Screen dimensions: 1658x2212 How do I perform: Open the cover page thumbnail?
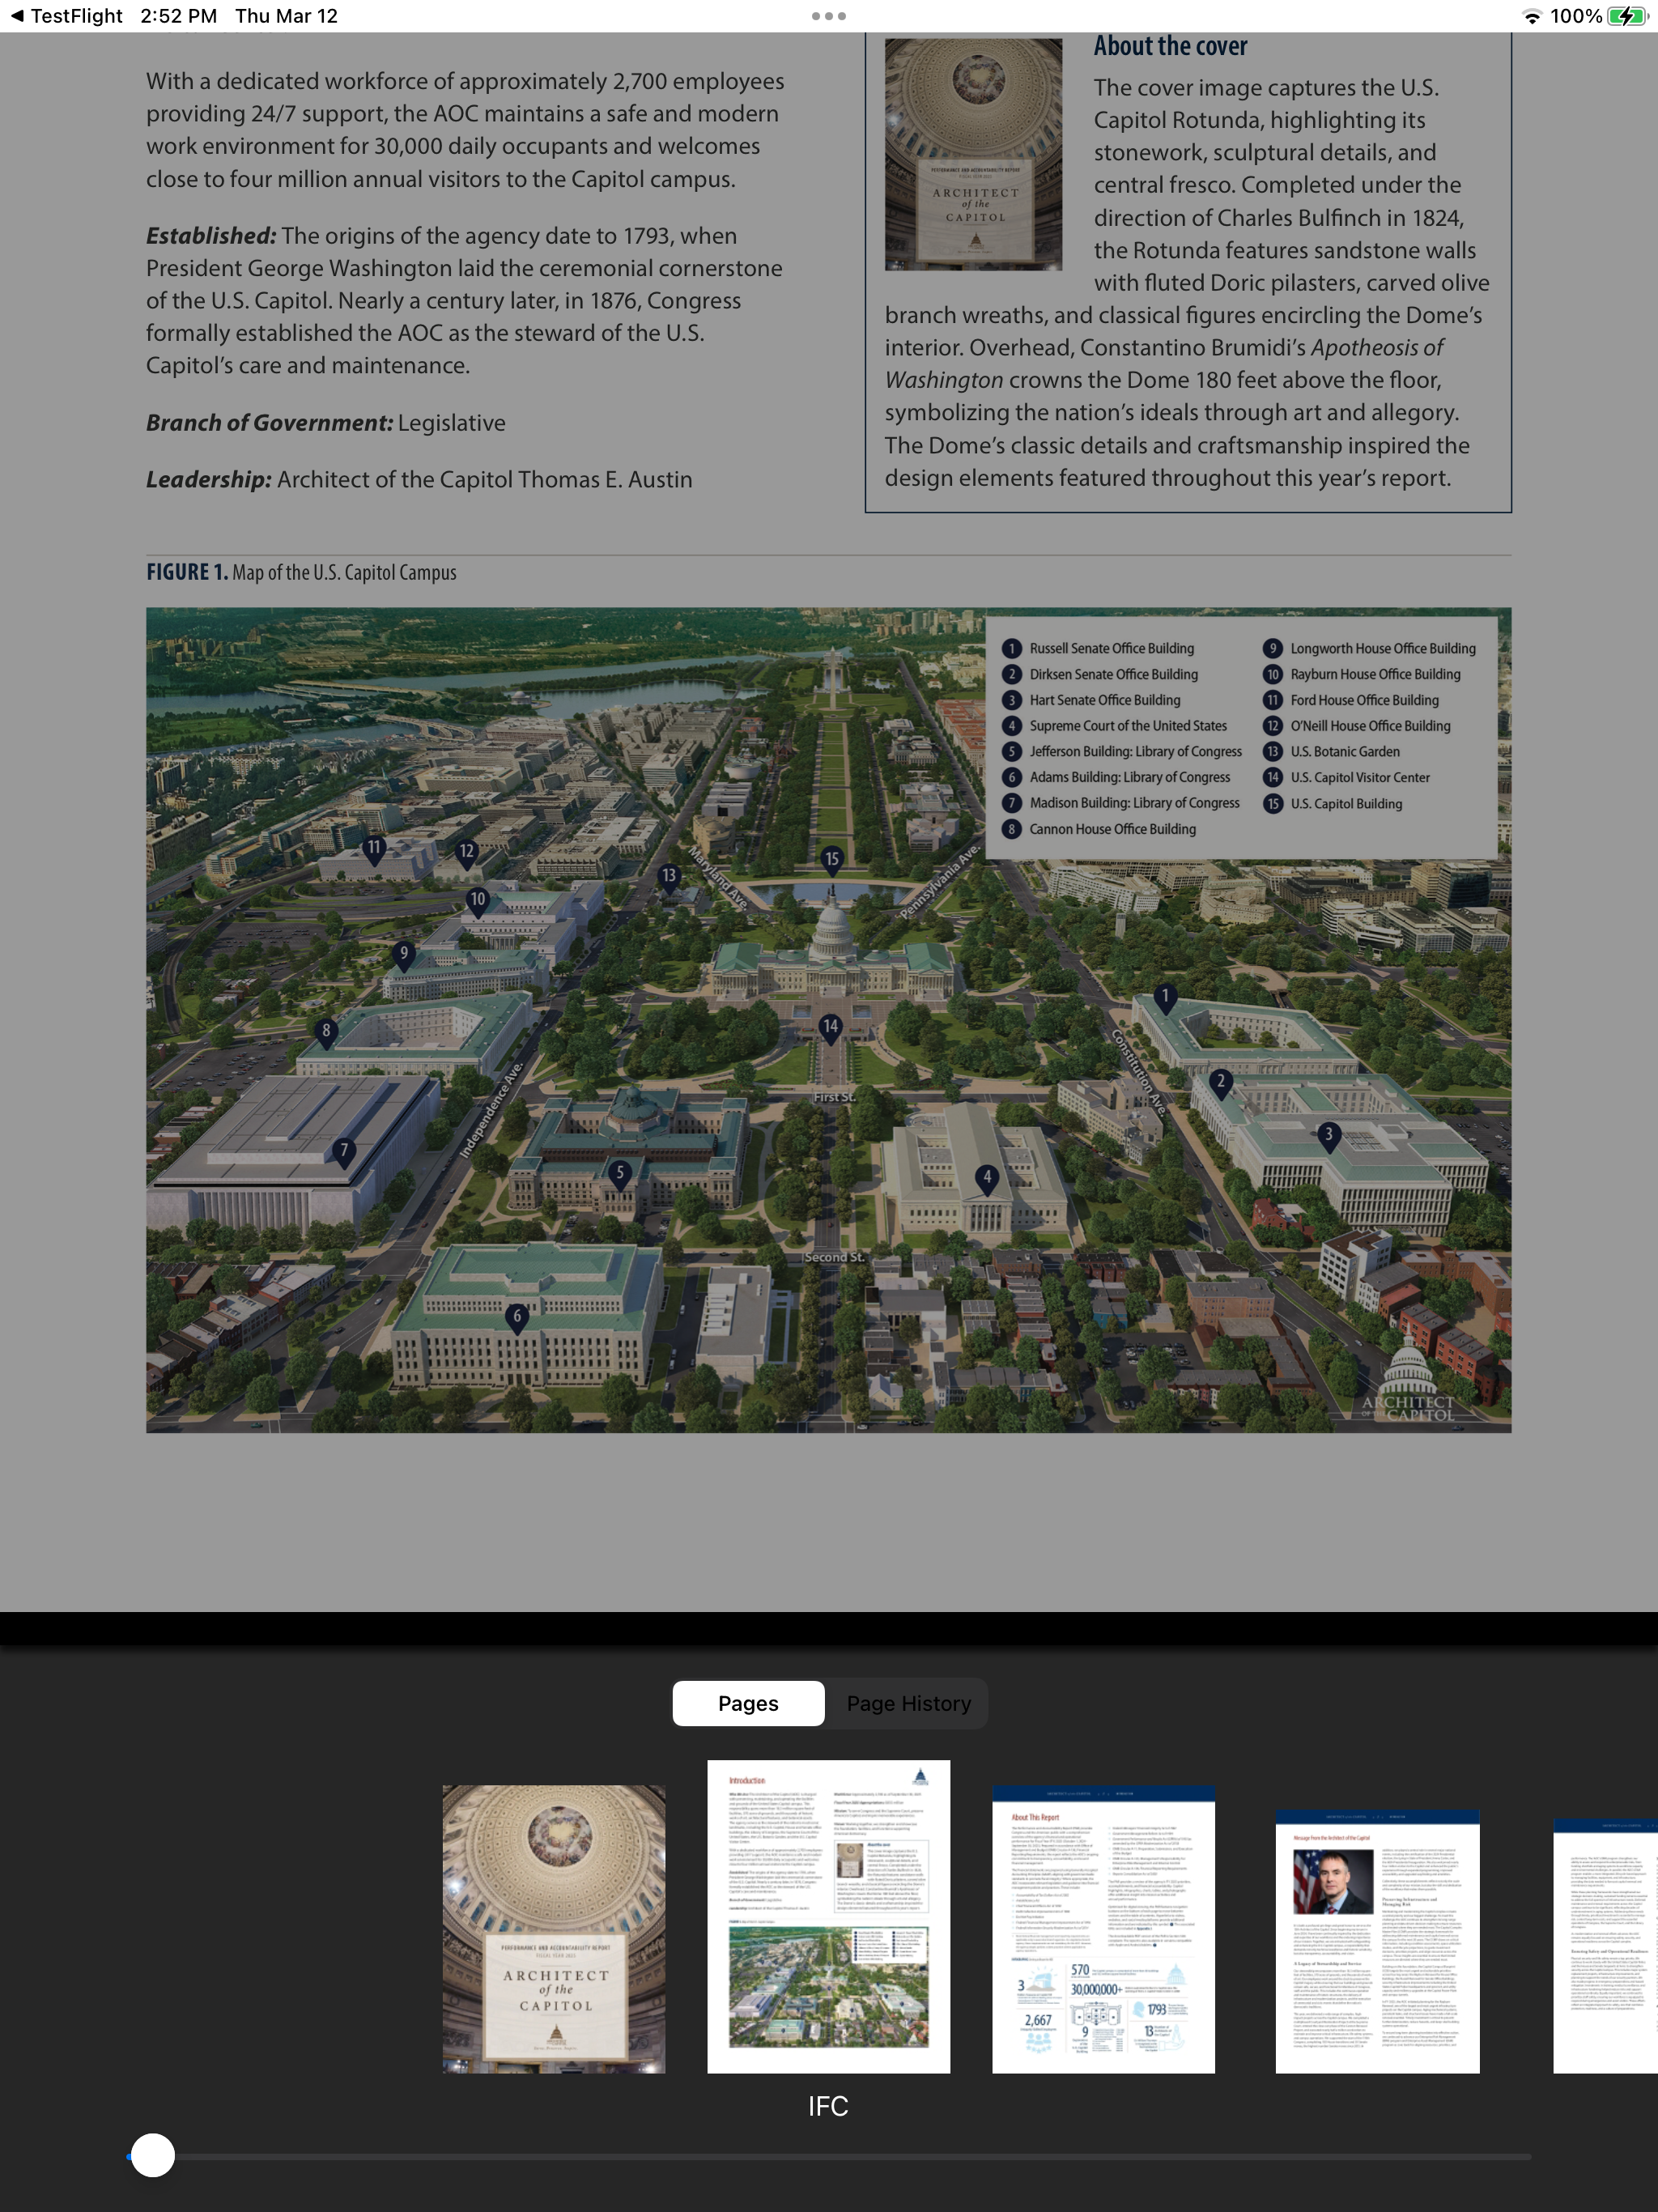pyautogui.click(x=554, y=1928)
